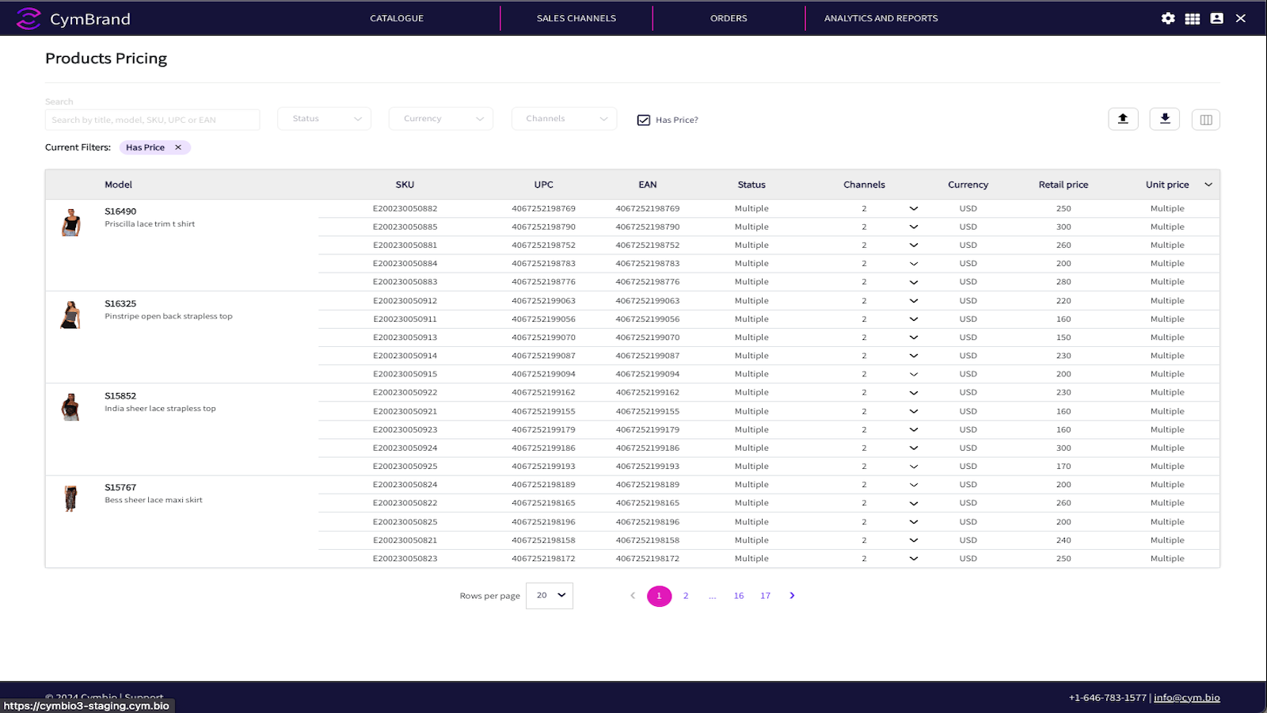Click the upload arrow icon button

(x=1123, y=119)
